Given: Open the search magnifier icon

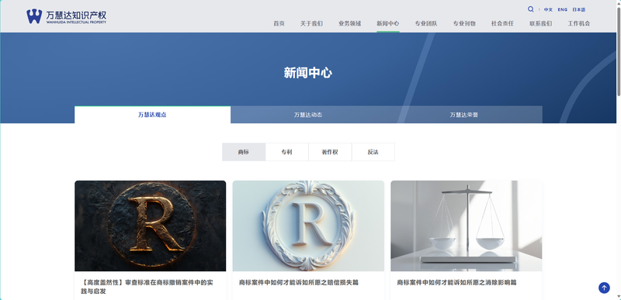Looking at the screenshot, I should (530, 9).
